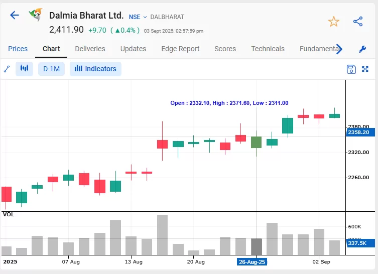Click the VOL panel label
378x274 pixels.
click(9, 214)
